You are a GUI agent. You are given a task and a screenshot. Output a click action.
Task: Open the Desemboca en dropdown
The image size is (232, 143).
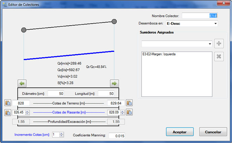click(x=215, y=24)
